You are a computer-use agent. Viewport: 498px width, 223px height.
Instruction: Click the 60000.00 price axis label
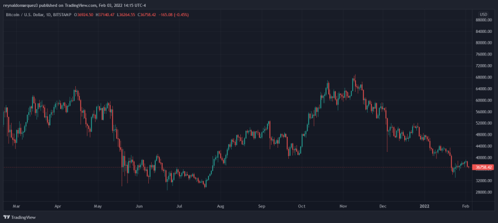(484, 101)
